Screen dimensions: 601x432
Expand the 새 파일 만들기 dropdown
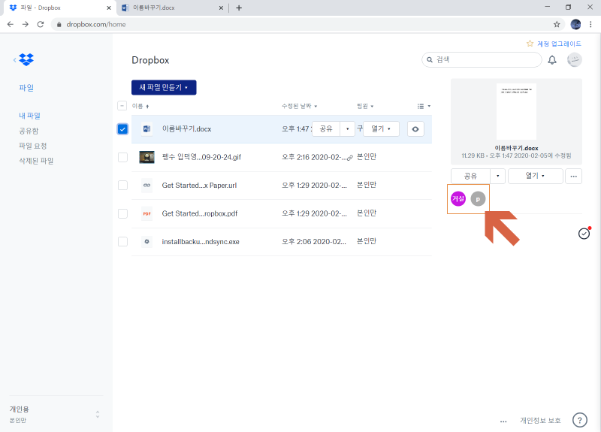[164, 87]
